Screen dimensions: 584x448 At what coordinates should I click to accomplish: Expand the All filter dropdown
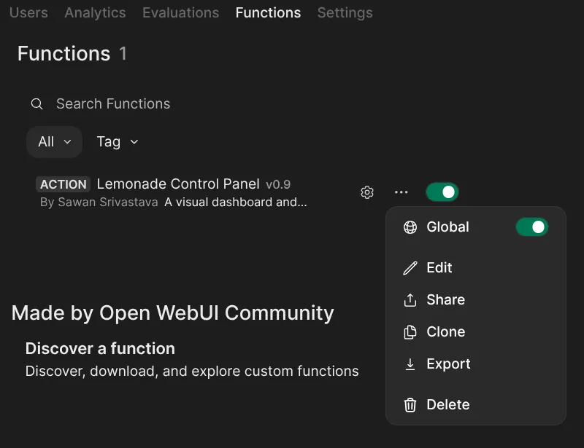[54, 141]
